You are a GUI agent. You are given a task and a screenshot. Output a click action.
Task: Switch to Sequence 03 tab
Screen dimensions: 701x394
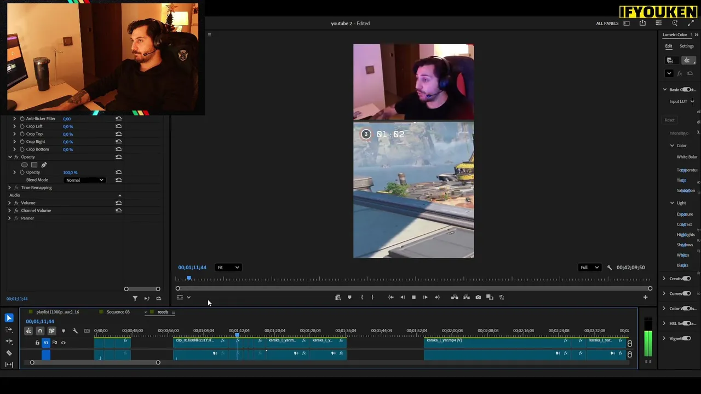tap(118, 312)
